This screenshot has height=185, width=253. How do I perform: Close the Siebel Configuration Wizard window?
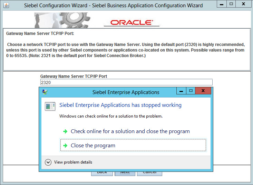click(243, 4)
